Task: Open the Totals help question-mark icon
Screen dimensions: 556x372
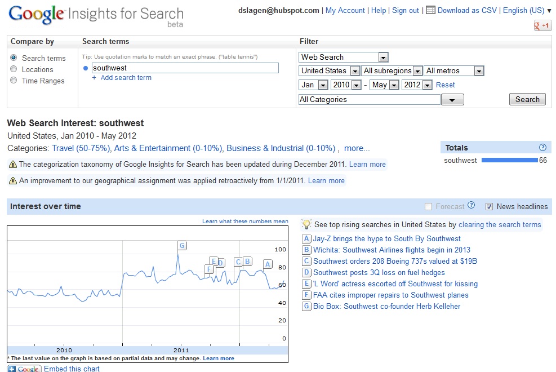Action: tap(542, 148)
